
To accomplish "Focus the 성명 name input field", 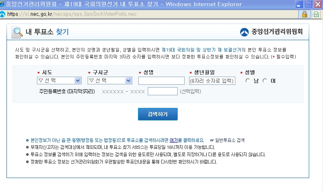I will click(x=161, y=81).
